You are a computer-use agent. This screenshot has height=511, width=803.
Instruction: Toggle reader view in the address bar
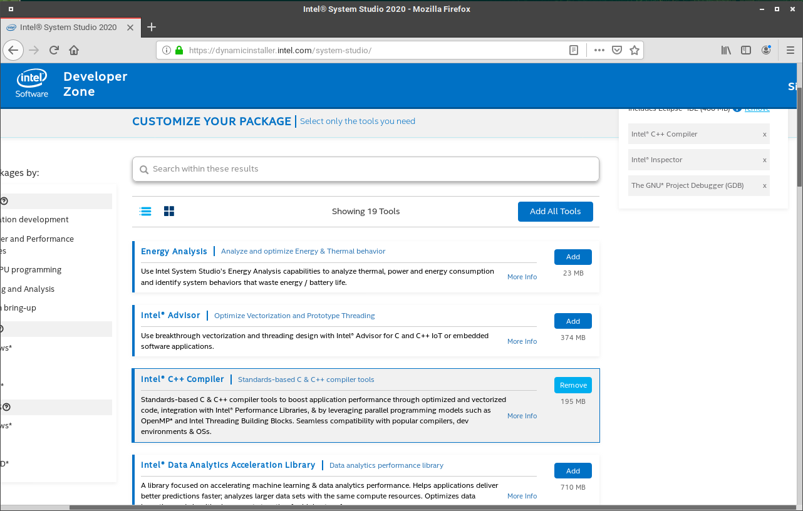pyautogui.click(x=573, y=50)
